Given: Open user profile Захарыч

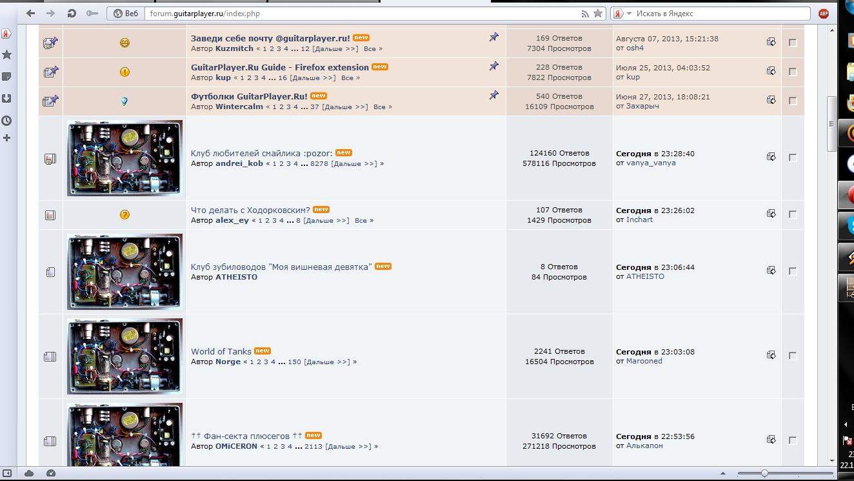Looking at the screenshot, I should (x=642, y=107).
